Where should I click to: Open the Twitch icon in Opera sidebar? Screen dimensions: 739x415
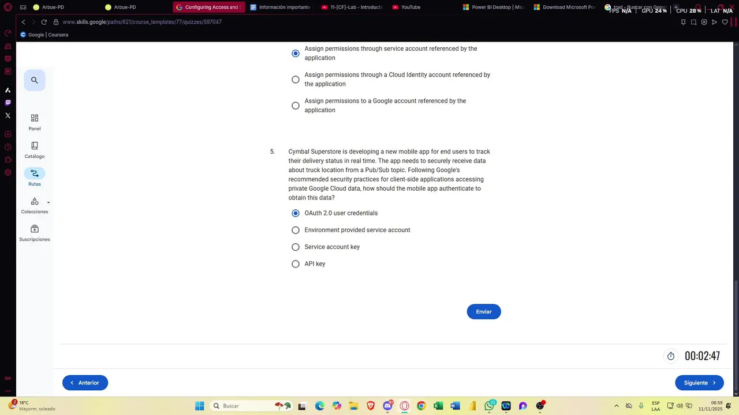pyautogui.click(x=8, y=103)
